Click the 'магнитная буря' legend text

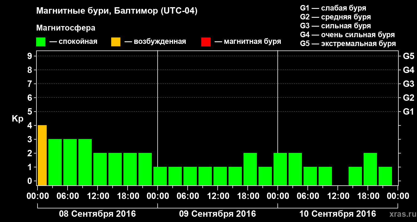(252, 42)
